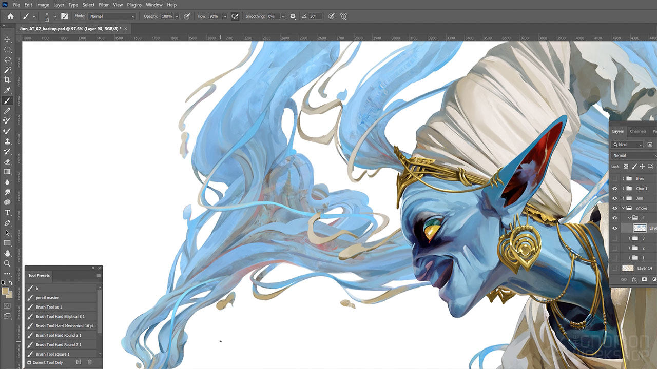Create a new tool preset
This screenshot has width=657, height=369.
pyautogui.click(x=79, y=362)
